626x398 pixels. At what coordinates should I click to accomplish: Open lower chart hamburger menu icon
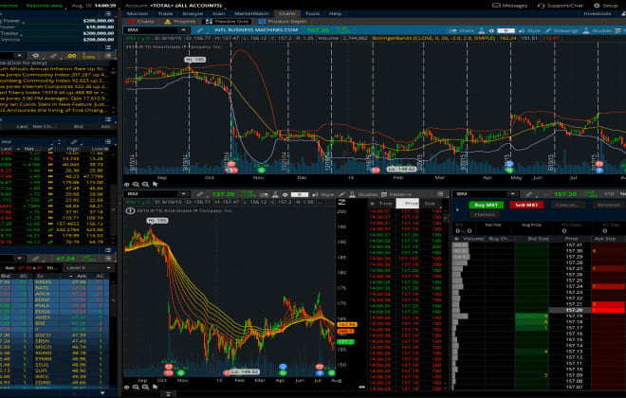tap(440, 194)
